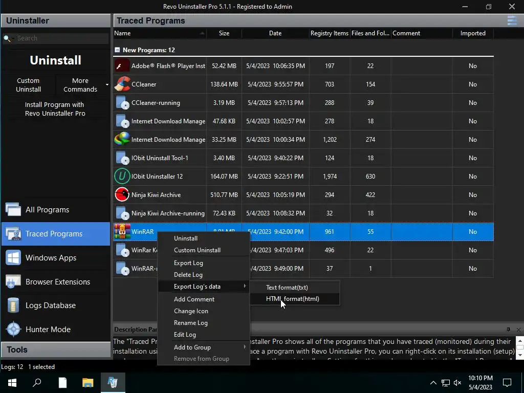This screenshot has height=393, width=524.
Task: Click the Internet Download Manager globe icon
Action: point(122,139)
